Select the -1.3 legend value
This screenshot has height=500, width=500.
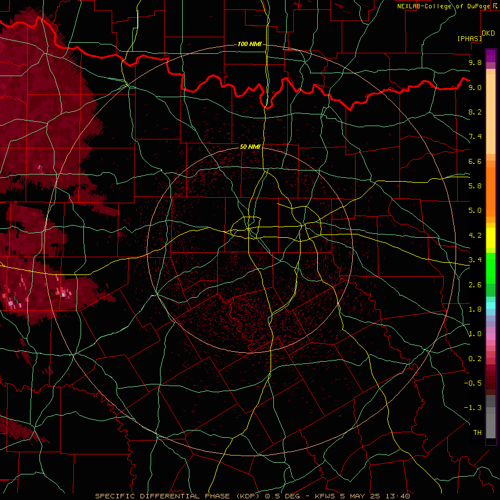pos(473,408)
